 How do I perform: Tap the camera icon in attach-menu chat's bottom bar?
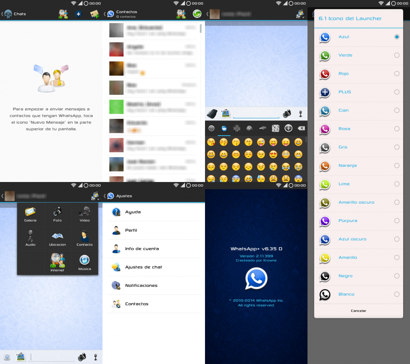pyautogui.click(x=82, y=357)
